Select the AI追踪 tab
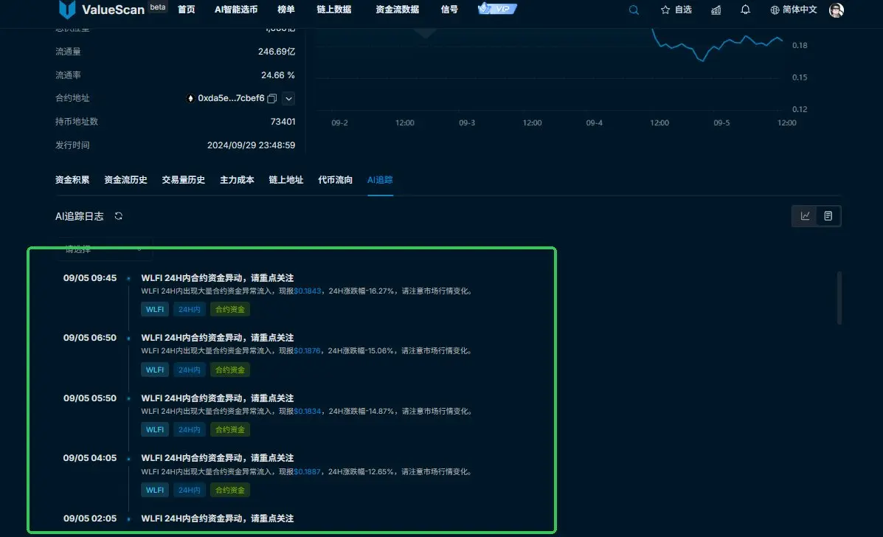This screenshot has height=537, width=883. coord(380,180)
